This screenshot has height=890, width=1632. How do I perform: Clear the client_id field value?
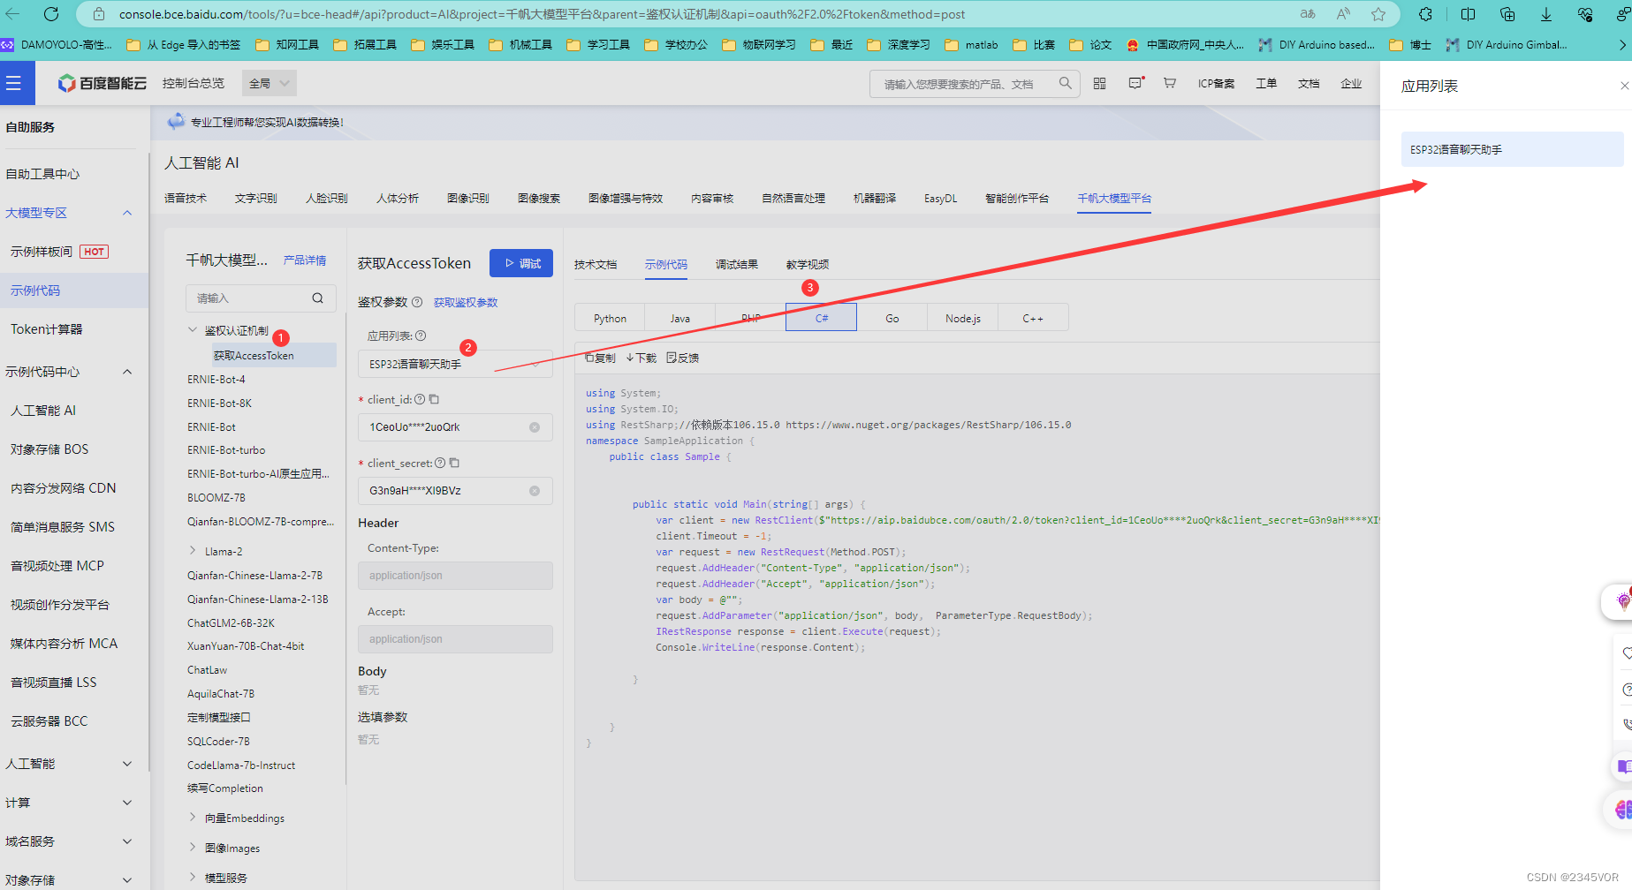[535, 427]
